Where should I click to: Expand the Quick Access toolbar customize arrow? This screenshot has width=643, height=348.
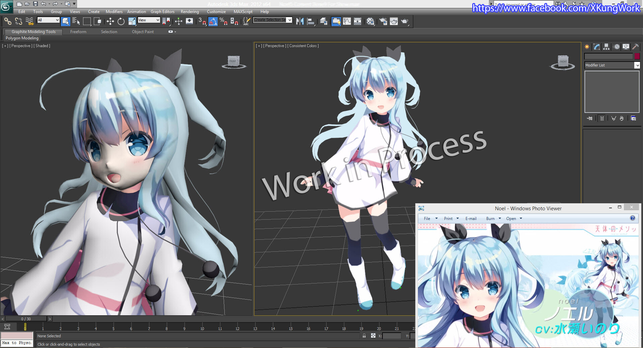[x=74, y=4]
